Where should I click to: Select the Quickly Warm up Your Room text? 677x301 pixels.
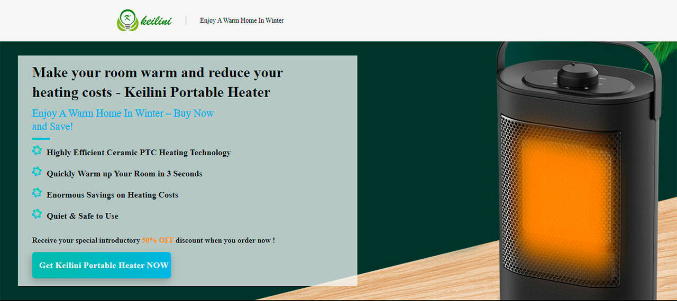(x=124, y=174)
